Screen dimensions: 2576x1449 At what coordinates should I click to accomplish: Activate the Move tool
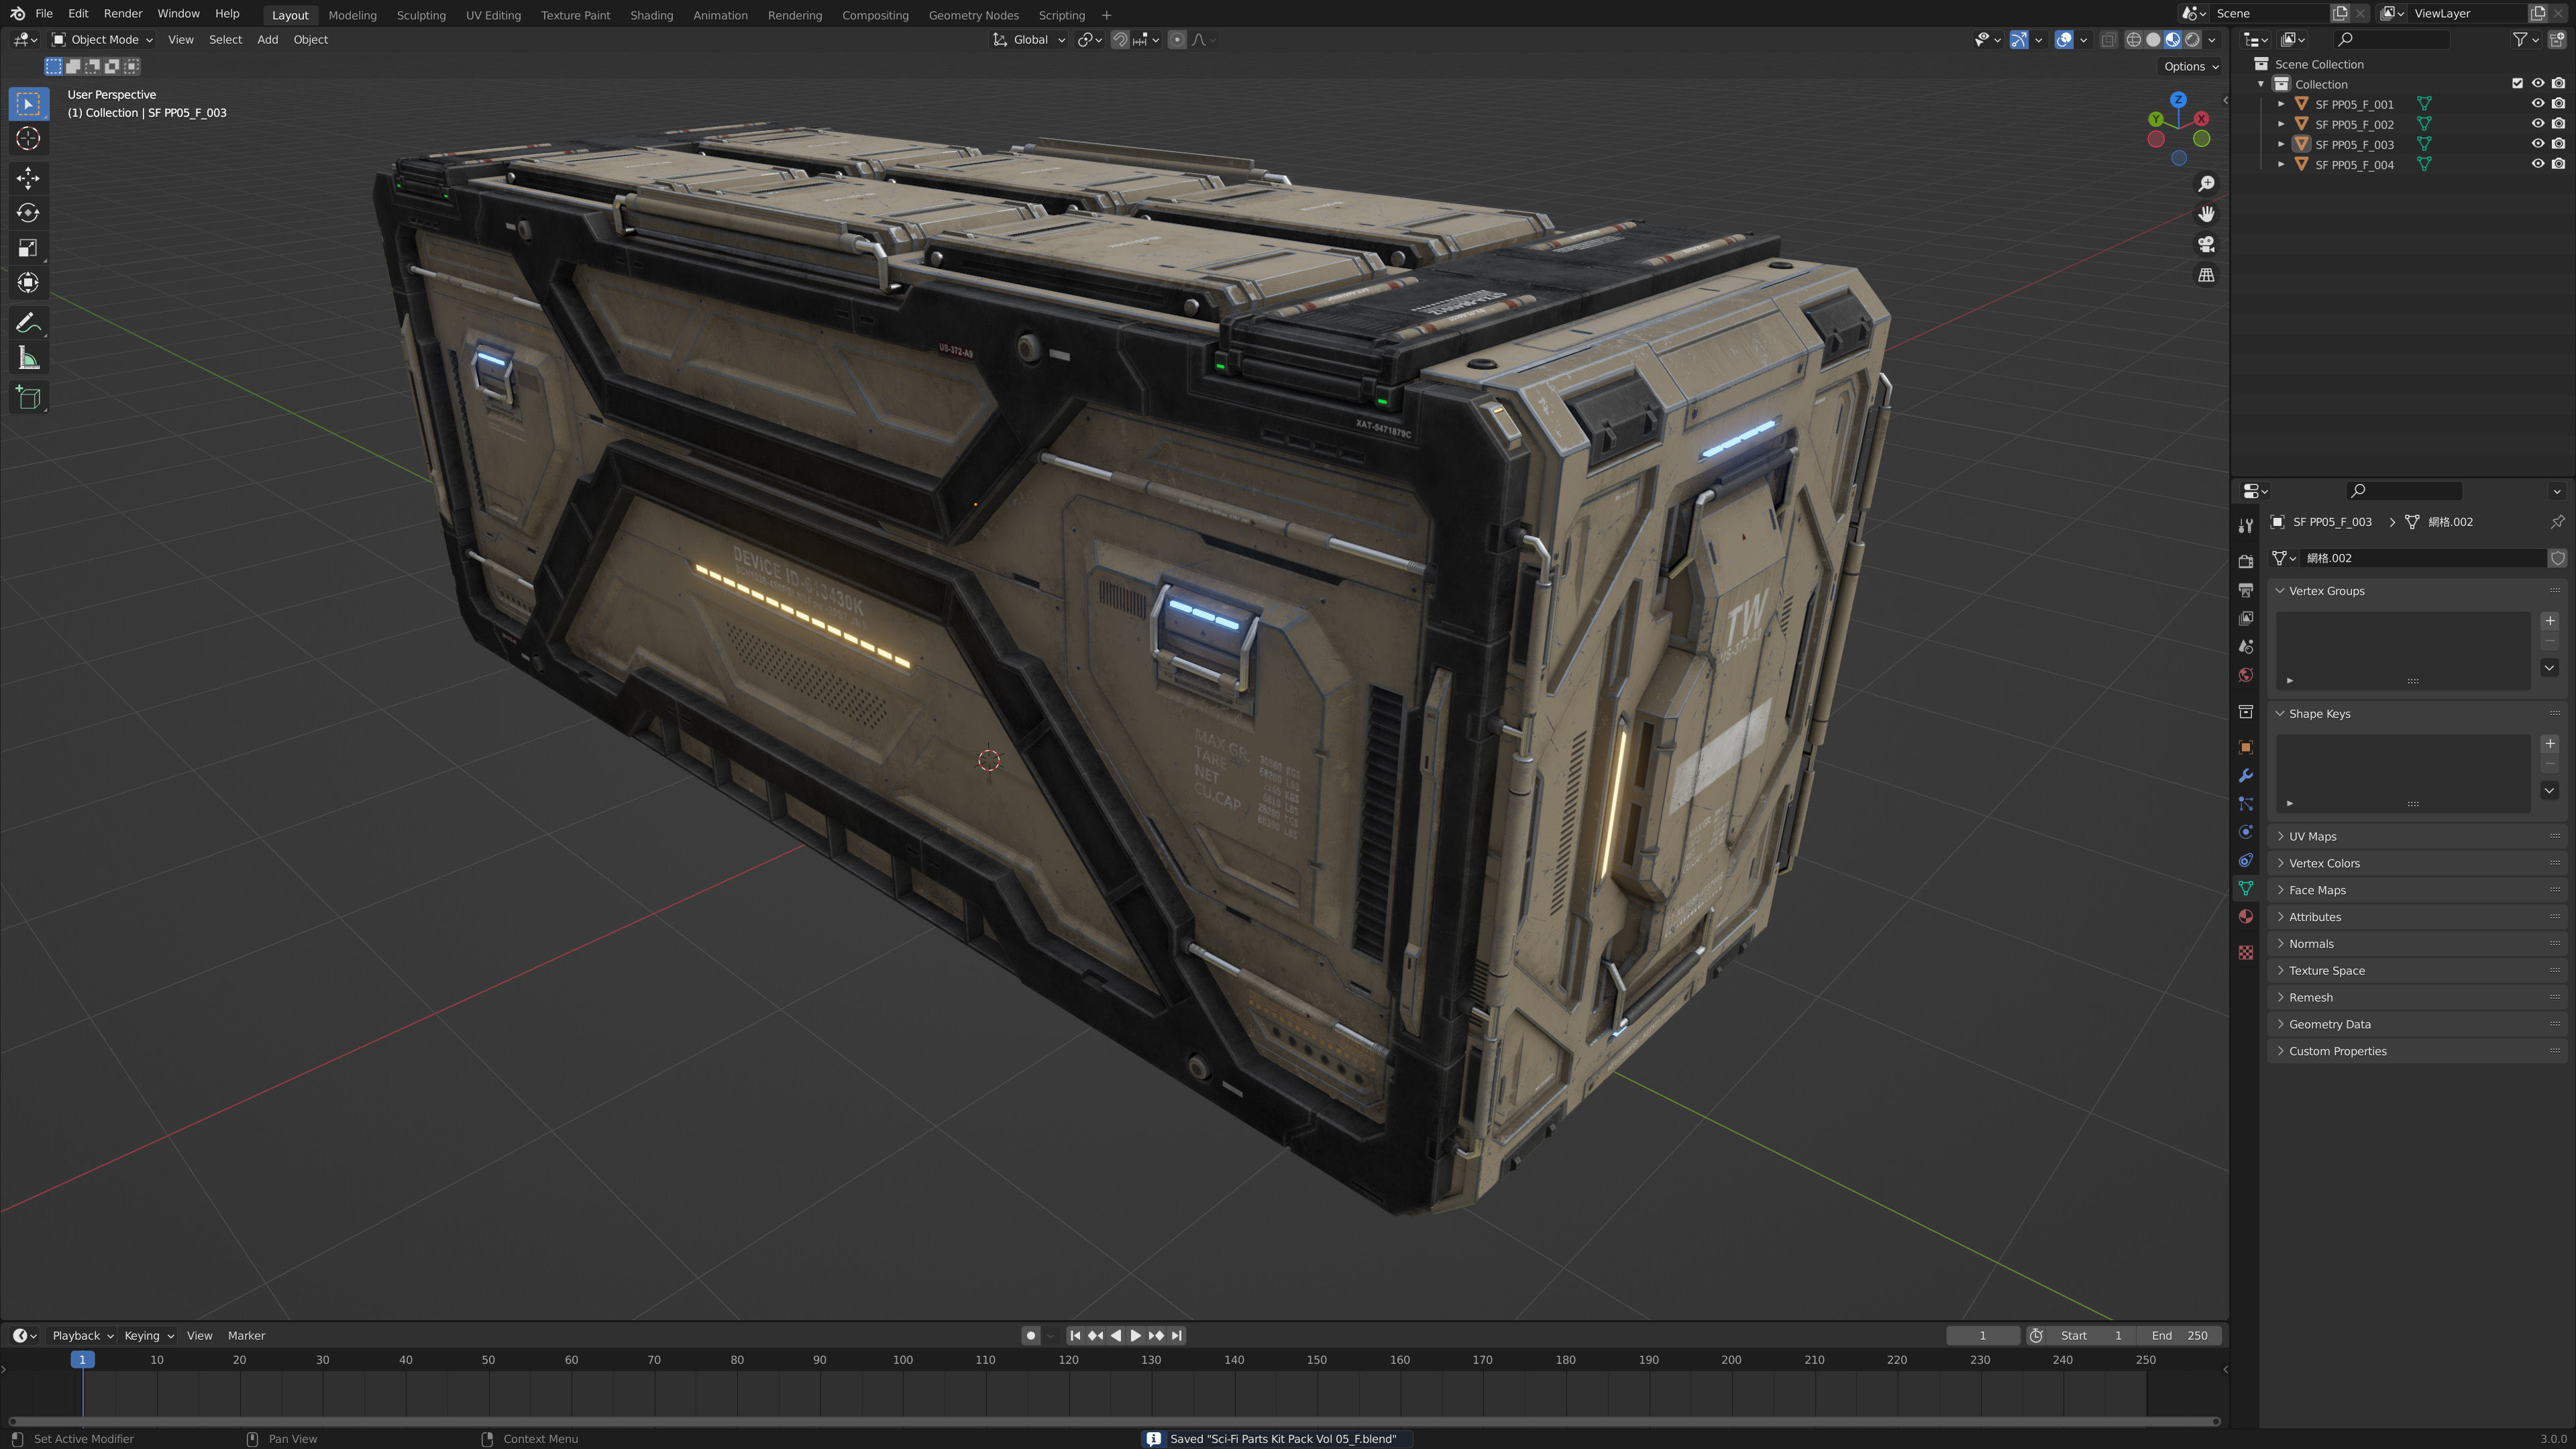tap(28, 178)
